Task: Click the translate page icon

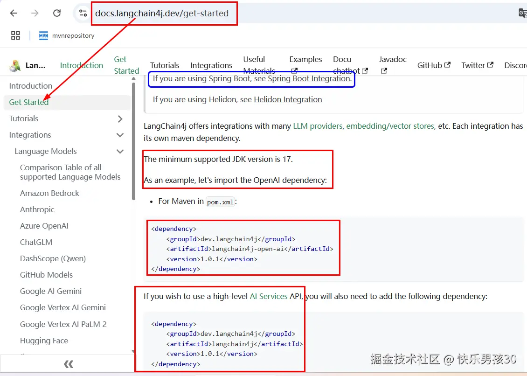Action: click(523, 13)
